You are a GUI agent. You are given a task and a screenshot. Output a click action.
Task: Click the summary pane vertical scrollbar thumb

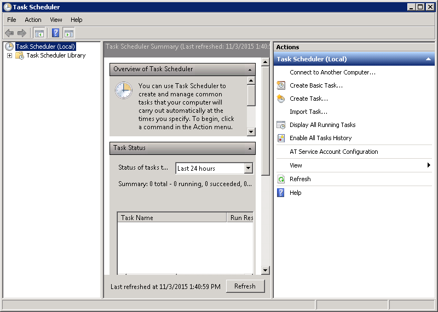[x=265, y=120]
